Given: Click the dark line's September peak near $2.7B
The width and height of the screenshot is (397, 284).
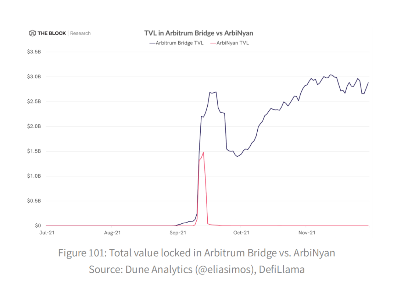Looking at the screenshot, I should pos(216,92).
